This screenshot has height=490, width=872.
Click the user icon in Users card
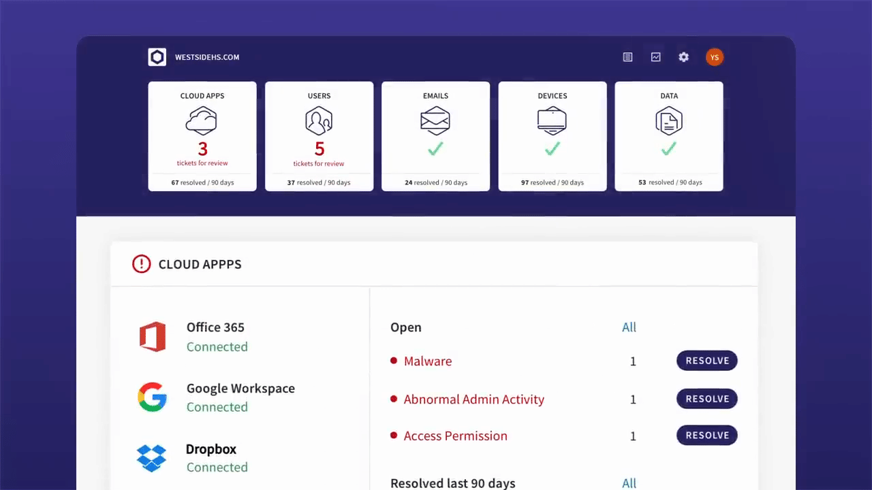click(319, 121)
